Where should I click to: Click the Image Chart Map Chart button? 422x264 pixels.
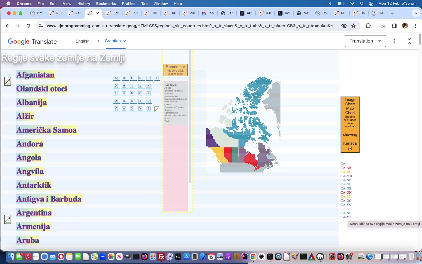click(x=350, y=125)
